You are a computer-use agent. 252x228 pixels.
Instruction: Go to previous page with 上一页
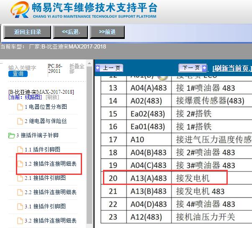click(109, 68)
